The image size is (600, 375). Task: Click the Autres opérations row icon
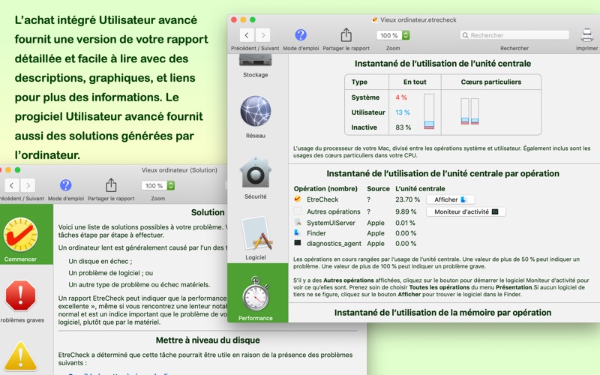coord(297,211)
